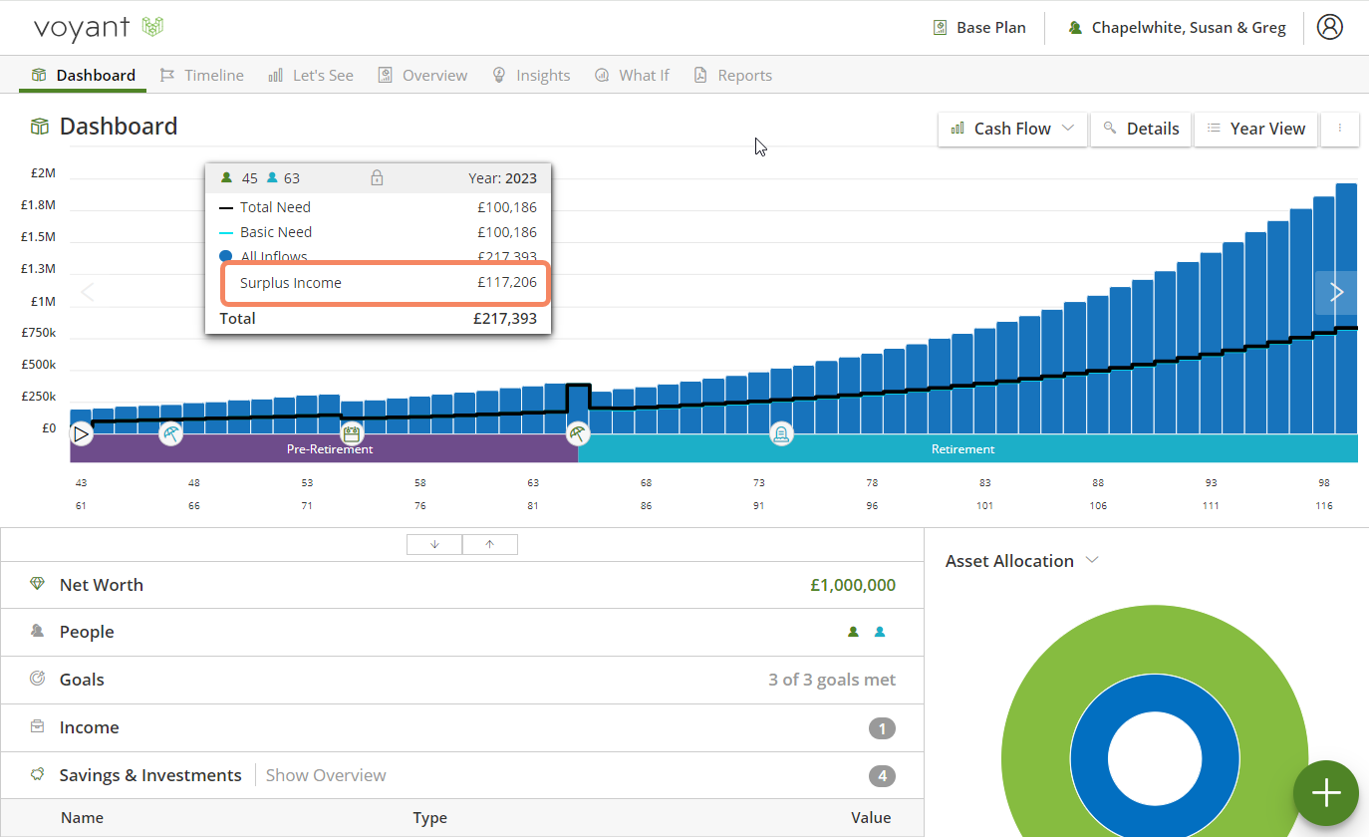
Task: Click the lock icon in the tooltip
Action: [x=377, y=178]
